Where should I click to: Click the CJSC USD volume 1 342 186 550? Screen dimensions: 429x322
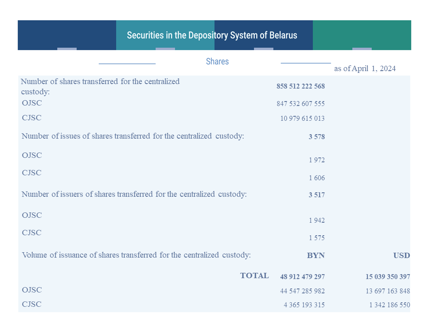coord(390,305)
